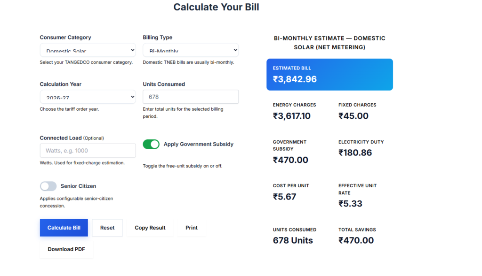Click the Senior Citizen label text
482x276 pixels.
tap(79, 186)
